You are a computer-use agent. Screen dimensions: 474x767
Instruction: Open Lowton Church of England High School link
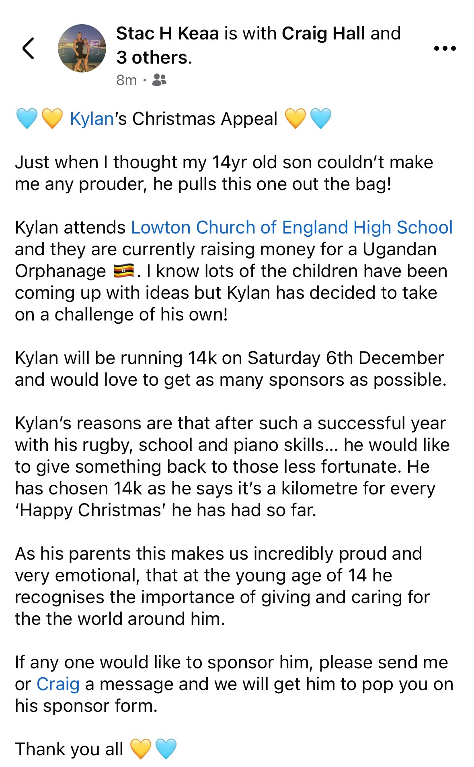[x=292, y=227]
